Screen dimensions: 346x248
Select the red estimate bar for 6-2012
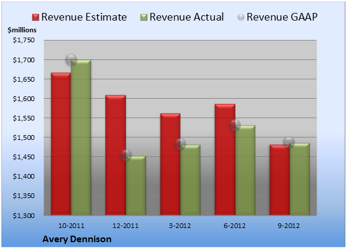(x=225, y=159)
